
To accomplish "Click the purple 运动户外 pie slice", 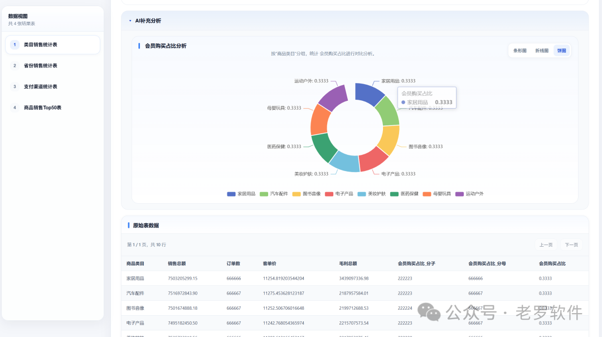I will (x=335, y=97).
